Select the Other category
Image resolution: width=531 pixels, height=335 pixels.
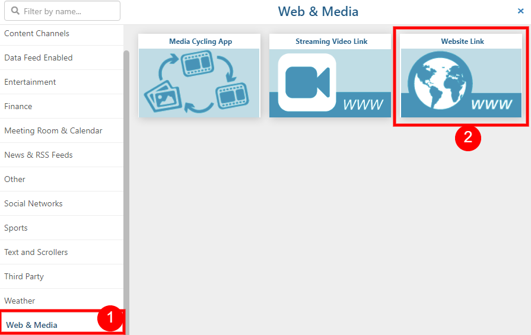pos(62,179)
